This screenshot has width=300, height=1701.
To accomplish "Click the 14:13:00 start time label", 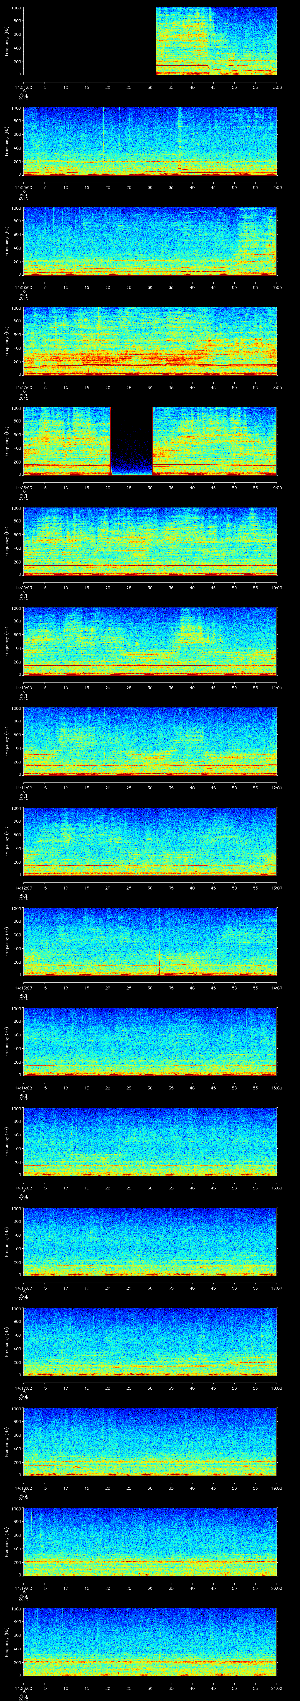I will tap(23, 988).
